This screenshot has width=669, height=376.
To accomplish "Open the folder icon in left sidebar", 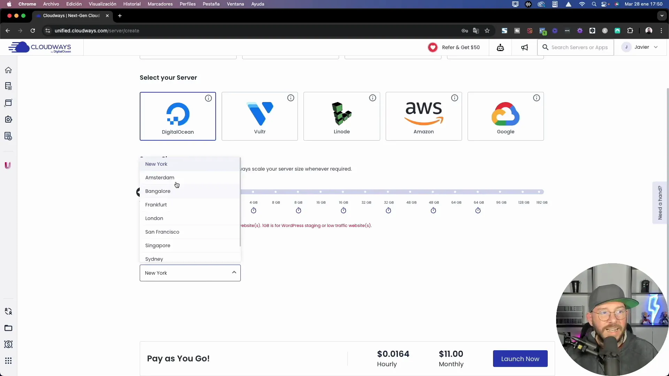I will [x=8, y=328].
